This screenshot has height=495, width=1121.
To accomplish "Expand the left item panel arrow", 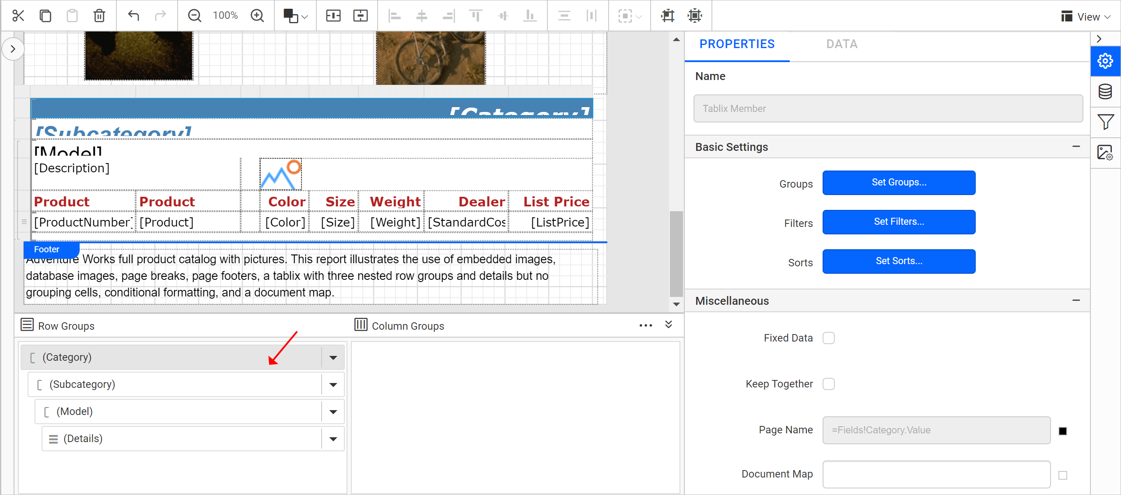I will click(13, 49).
